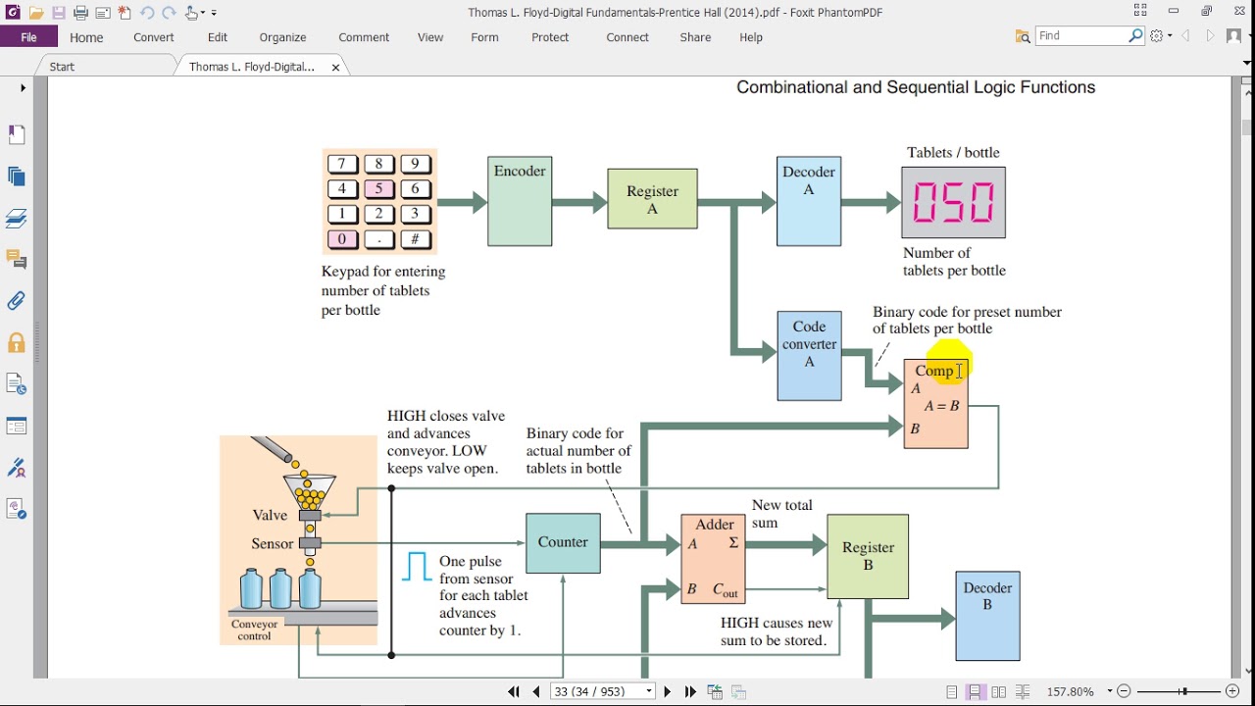Go to last page arrow button
This screenshot has width=1255, height=706.
pos(690,691)
